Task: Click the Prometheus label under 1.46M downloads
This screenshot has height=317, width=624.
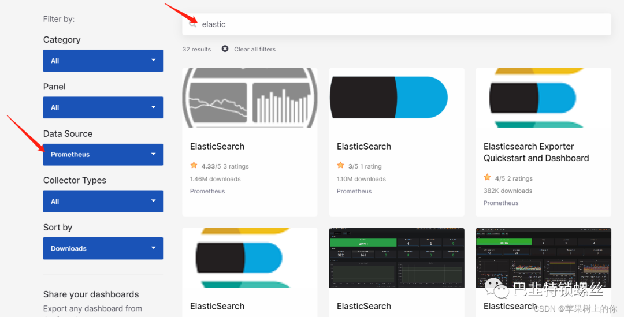Action: click(207, 191)
